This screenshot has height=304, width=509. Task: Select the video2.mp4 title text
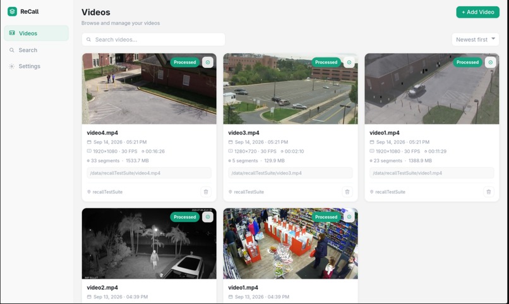coord(102,288)
